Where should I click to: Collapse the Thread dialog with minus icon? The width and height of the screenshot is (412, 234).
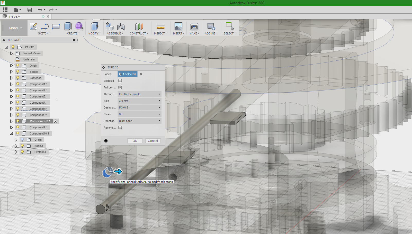tap(104, 67)
